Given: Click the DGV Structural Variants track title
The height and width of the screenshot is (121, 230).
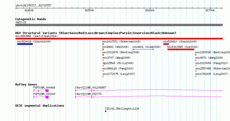Looking at the screenshot, I should 96,33.
